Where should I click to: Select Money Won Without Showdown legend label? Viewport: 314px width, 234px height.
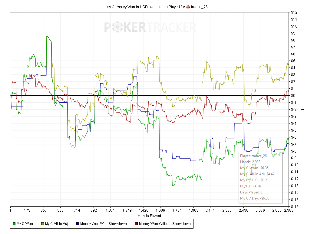click(x=165, y=224)
